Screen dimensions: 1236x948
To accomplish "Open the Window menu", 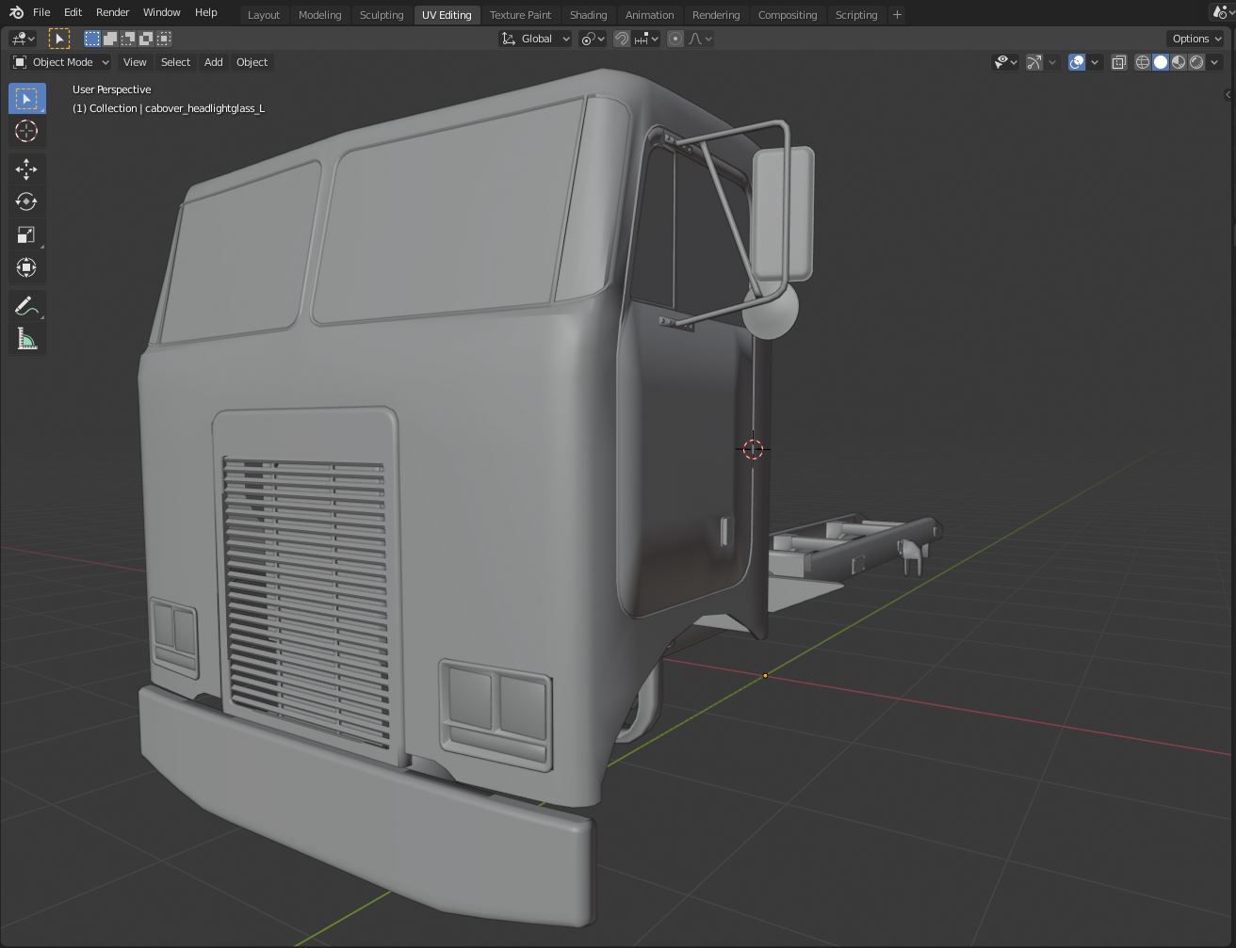I will point(162,12).
